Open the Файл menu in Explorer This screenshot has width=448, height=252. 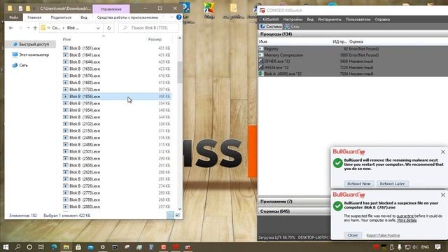13,17
